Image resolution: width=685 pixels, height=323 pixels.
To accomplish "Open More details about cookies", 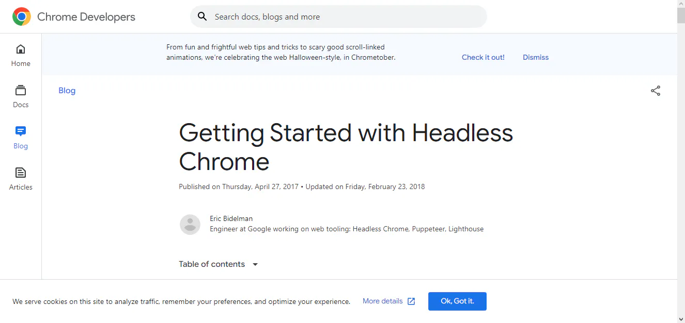I will point(382,301).
